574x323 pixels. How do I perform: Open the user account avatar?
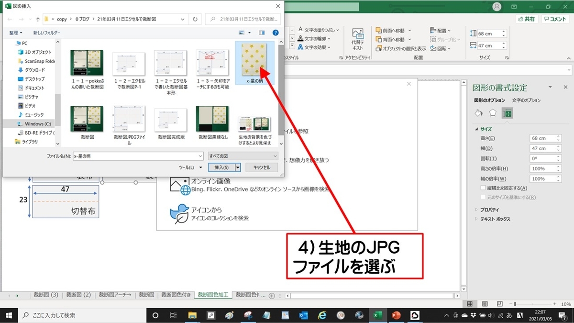coord(497,7)
